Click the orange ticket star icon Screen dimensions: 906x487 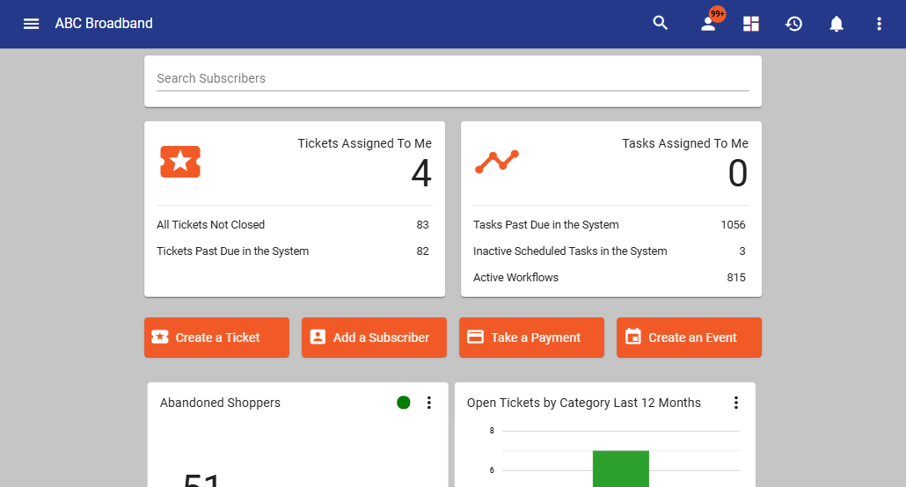[x=180, y=162]
